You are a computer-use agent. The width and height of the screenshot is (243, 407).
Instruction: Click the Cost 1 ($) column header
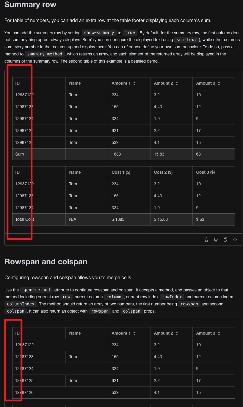click(x=129, y=172)
